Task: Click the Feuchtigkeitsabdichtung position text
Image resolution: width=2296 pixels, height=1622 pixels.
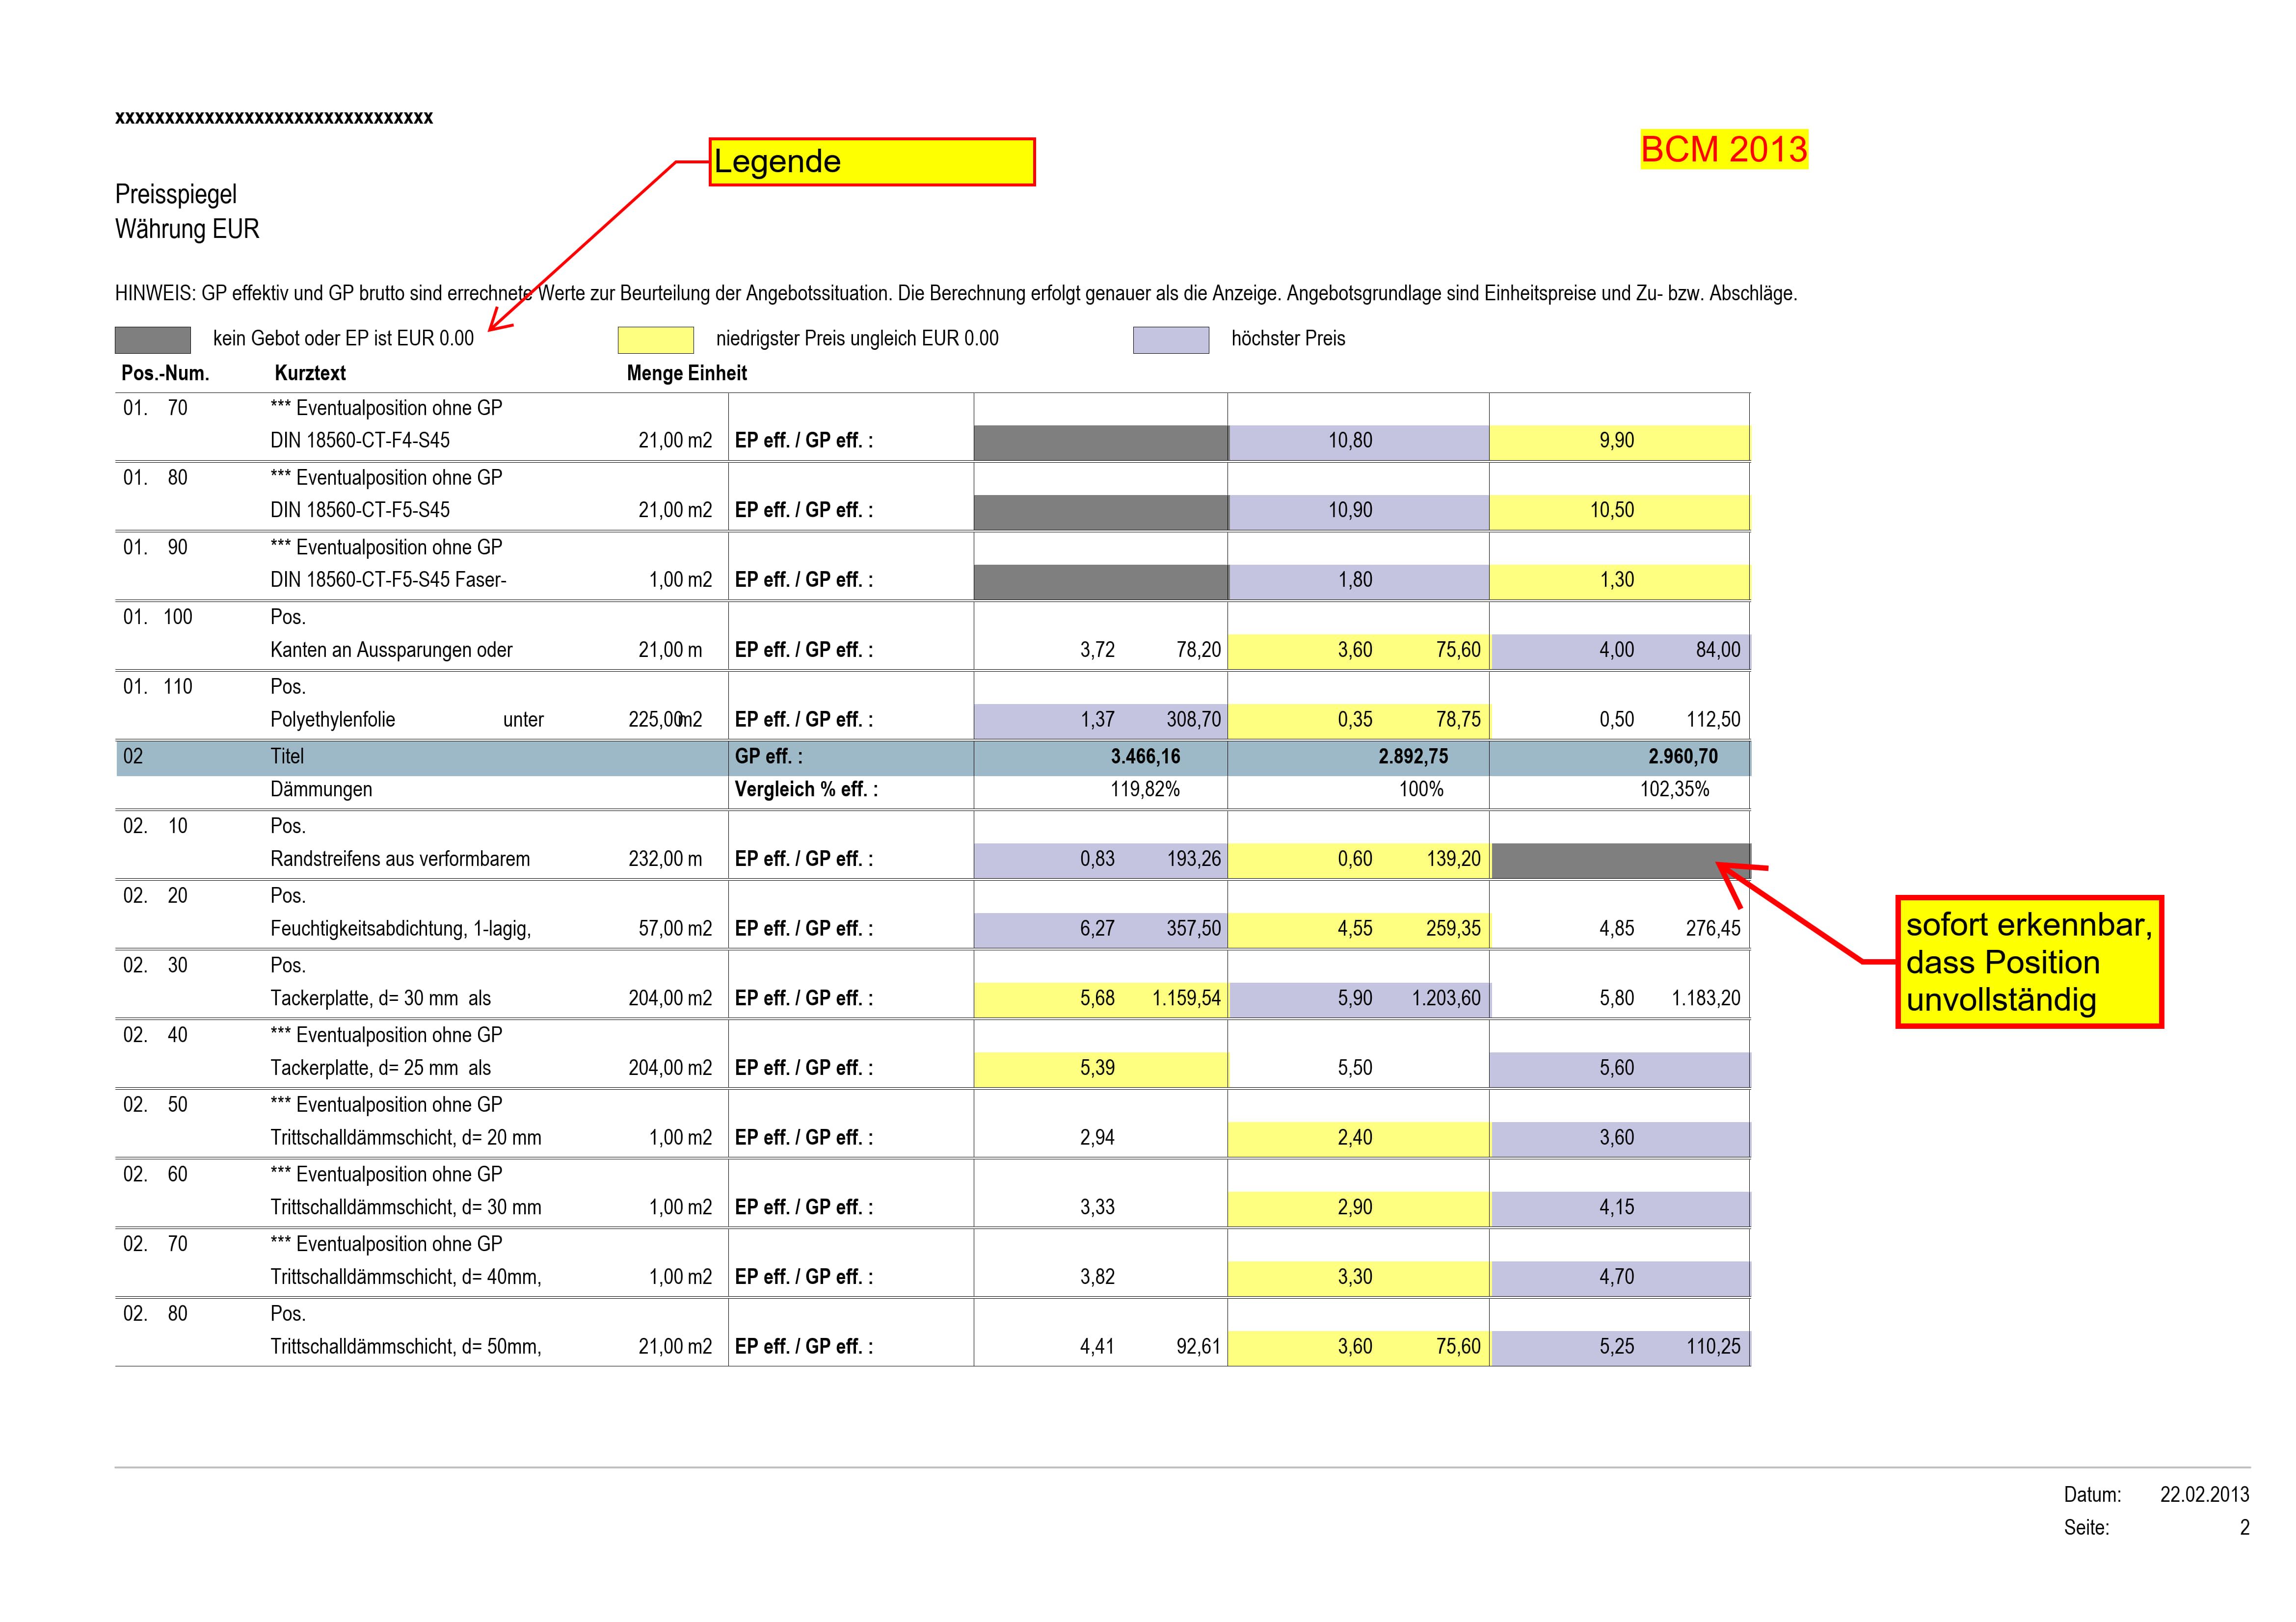Action: point(400,929)
